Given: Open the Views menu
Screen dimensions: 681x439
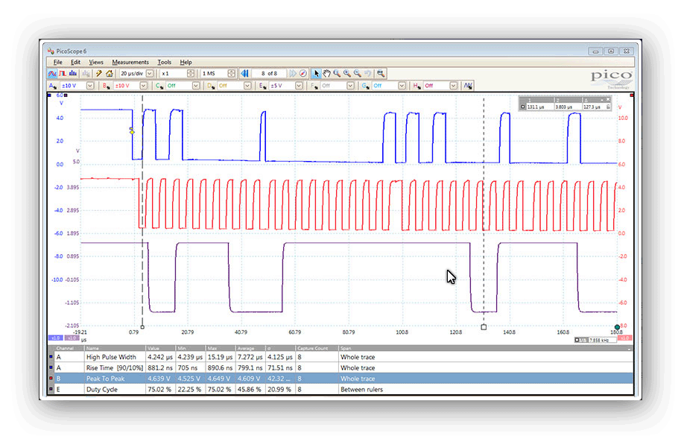Looking at the screenshot, I should pos(97,62).
